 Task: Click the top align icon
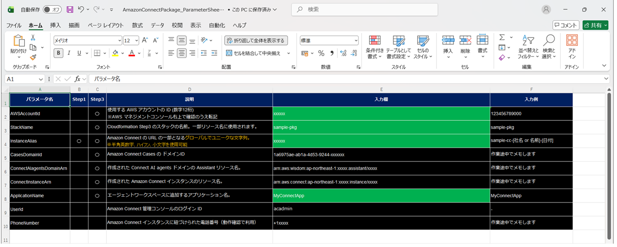click(x=171, y=41)
